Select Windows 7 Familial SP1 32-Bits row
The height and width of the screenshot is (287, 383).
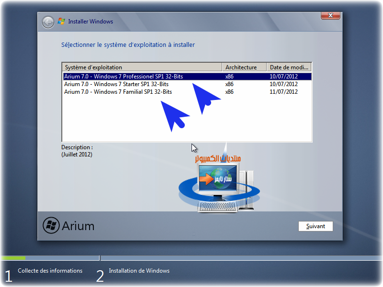(187, 92)
